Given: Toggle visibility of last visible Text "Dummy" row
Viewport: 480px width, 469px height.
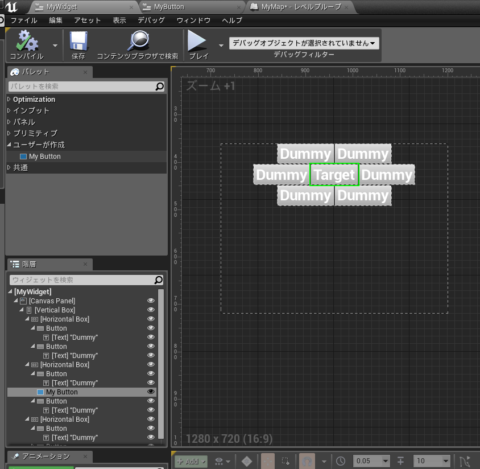Looking at the screenshot, I should 151,438.
